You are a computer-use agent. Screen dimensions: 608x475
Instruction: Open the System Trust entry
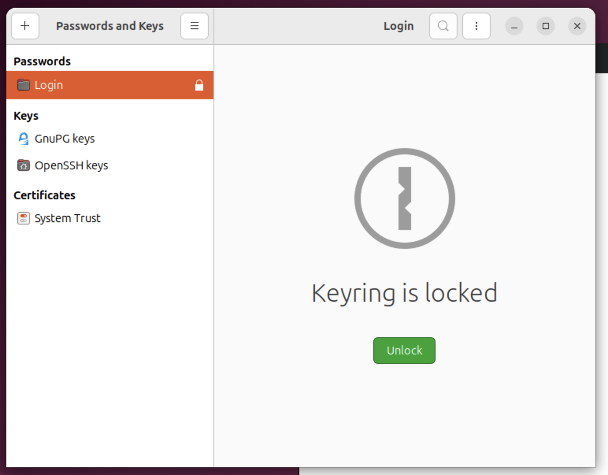[67, 218]
